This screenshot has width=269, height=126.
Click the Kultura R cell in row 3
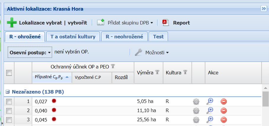(x=167, y=120)
